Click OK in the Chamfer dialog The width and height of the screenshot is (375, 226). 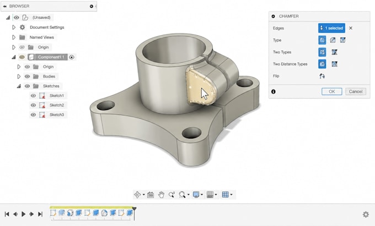pyautogui.click(x=332, y=91)
